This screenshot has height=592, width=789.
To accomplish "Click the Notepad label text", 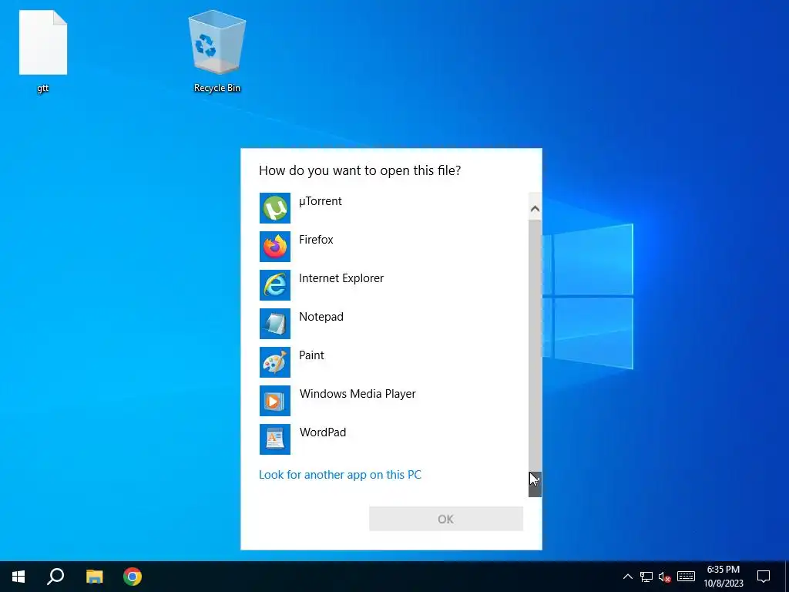I will (321, 317).
